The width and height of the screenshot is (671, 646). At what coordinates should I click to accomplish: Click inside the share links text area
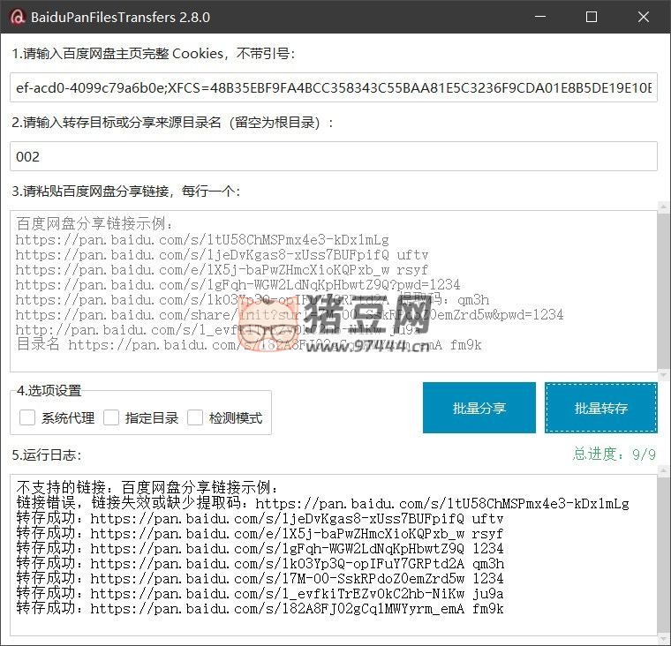click(x=334, y=291)
